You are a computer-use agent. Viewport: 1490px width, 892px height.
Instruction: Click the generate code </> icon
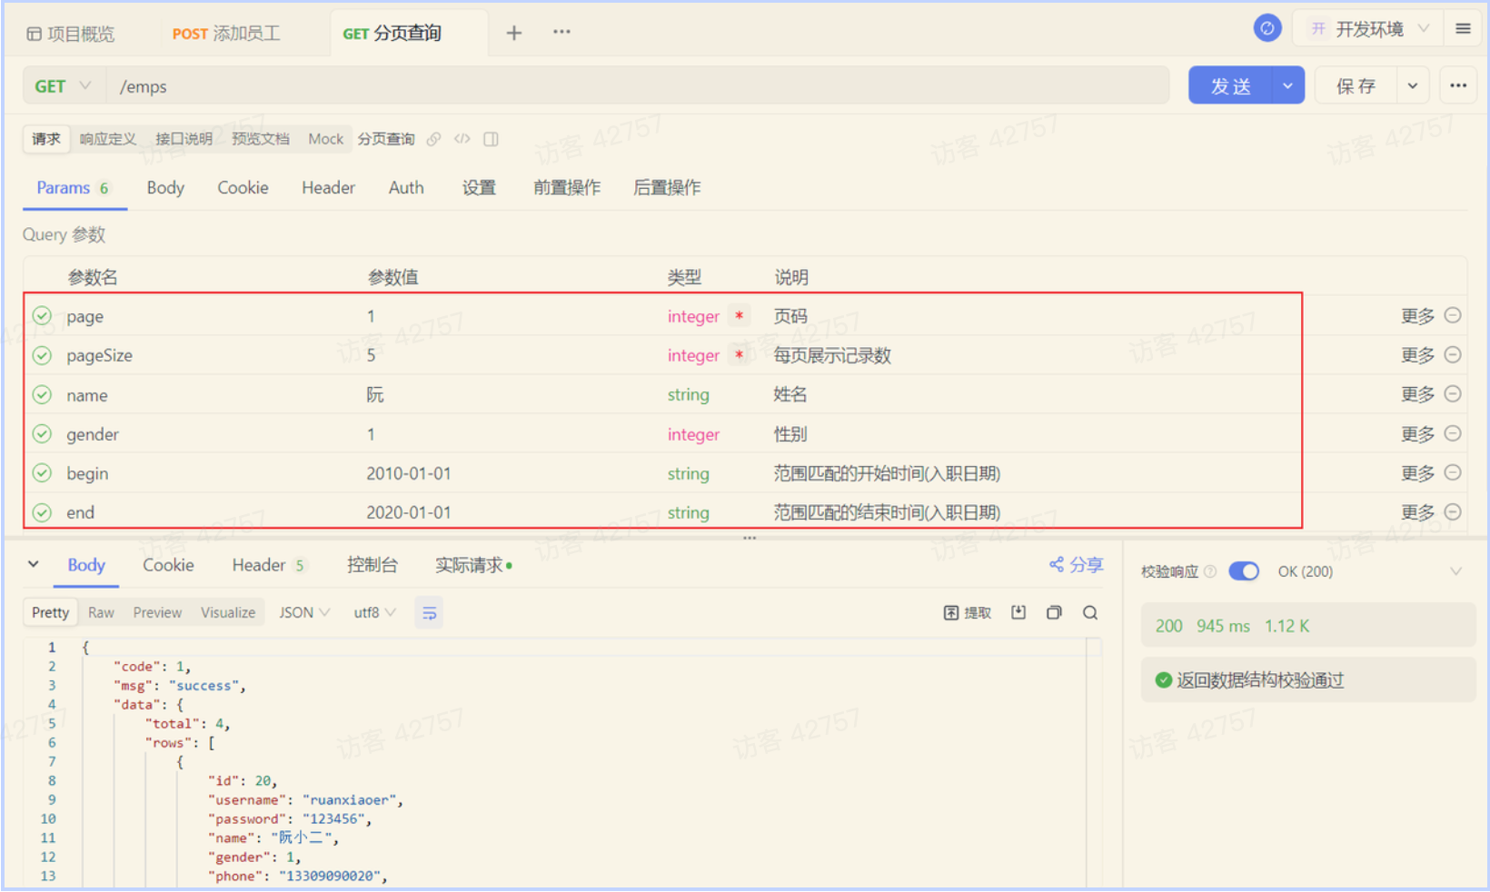coord(462,139)
